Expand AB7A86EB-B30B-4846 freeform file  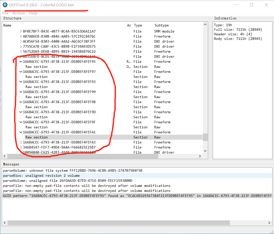click(x=21, y=37)
